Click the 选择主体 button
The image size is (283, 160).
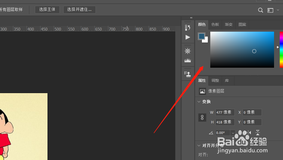(x=47, y=9)
